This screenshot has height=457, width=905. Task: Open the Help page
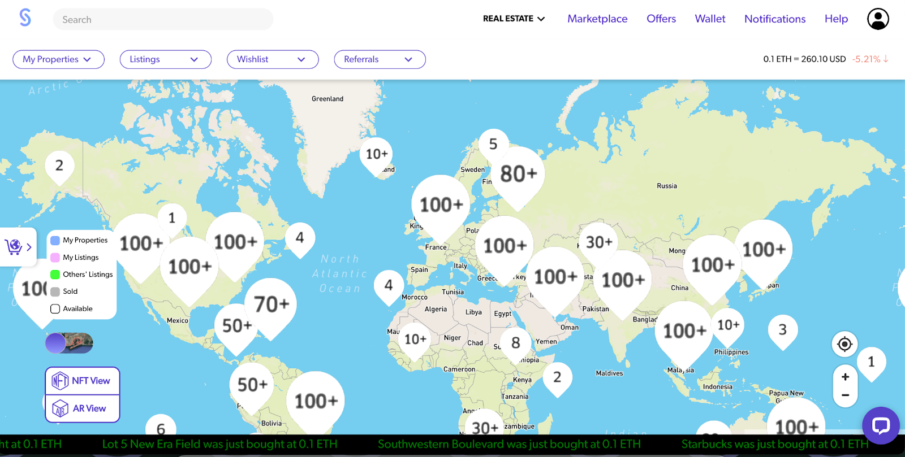click(836, 19)
